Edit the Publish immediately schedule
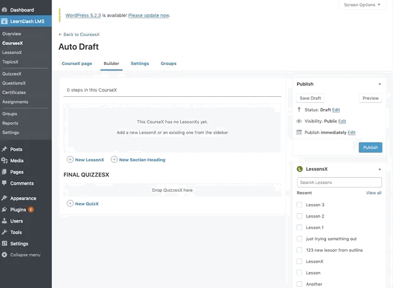The height and width of the screenshot is (288, 393). click(351, 132)
